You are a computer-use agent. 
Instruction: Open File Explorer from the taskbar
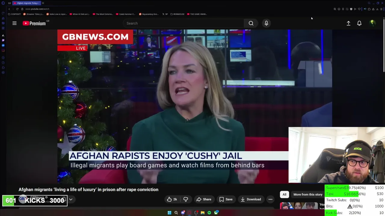click(x=203, y=213)
